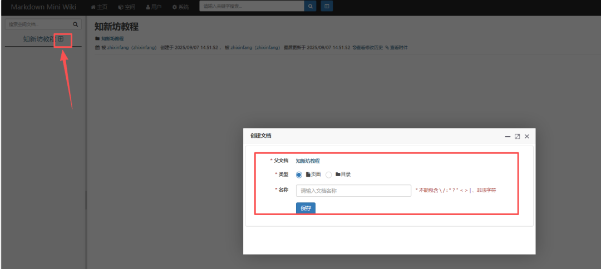Viewport: 601px width, 269px height.
Task: Click the sidebar search magnifier icon
Action: tap(76, 24)
